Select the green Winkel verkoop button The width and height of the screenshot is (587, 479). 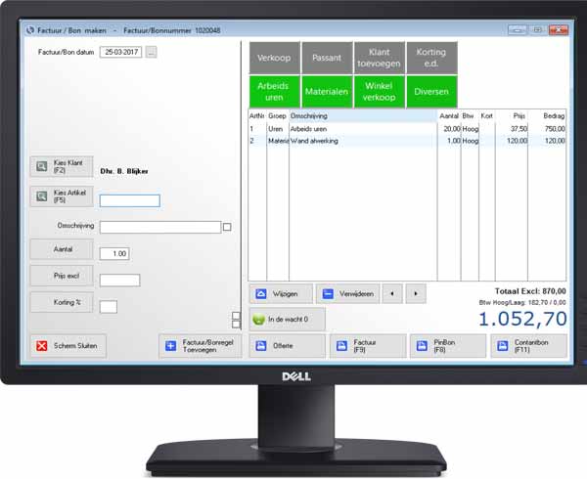380,92
